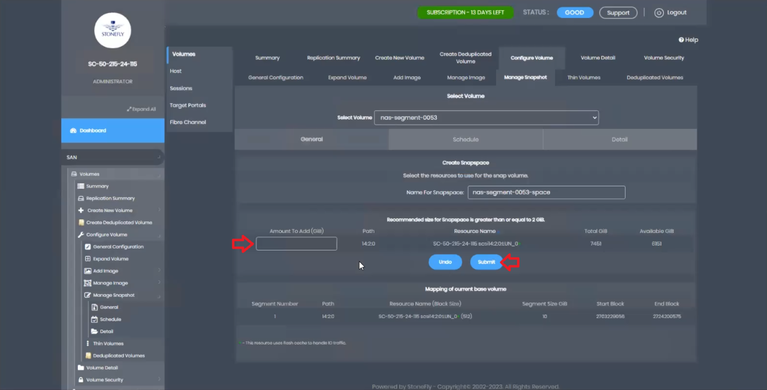The image size is (767, 390).
Task: Click the Add Image picture icon
Action: point(87,270)
